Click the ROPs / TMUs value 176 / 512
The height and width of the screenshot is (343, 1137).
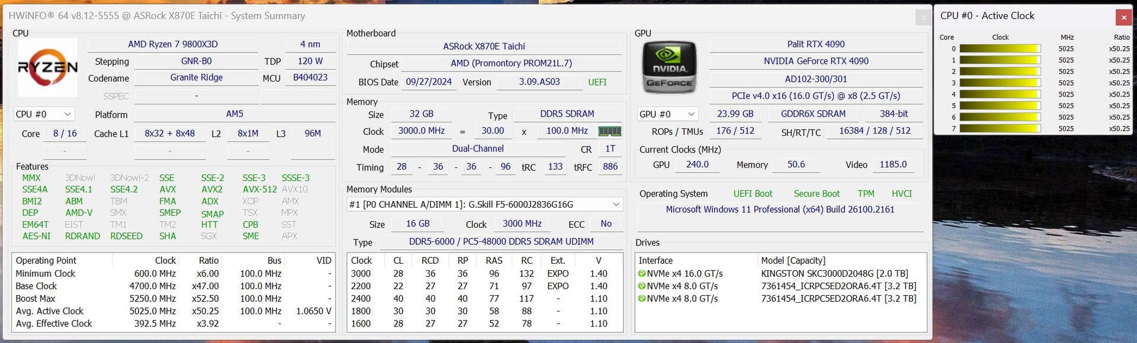735,131
